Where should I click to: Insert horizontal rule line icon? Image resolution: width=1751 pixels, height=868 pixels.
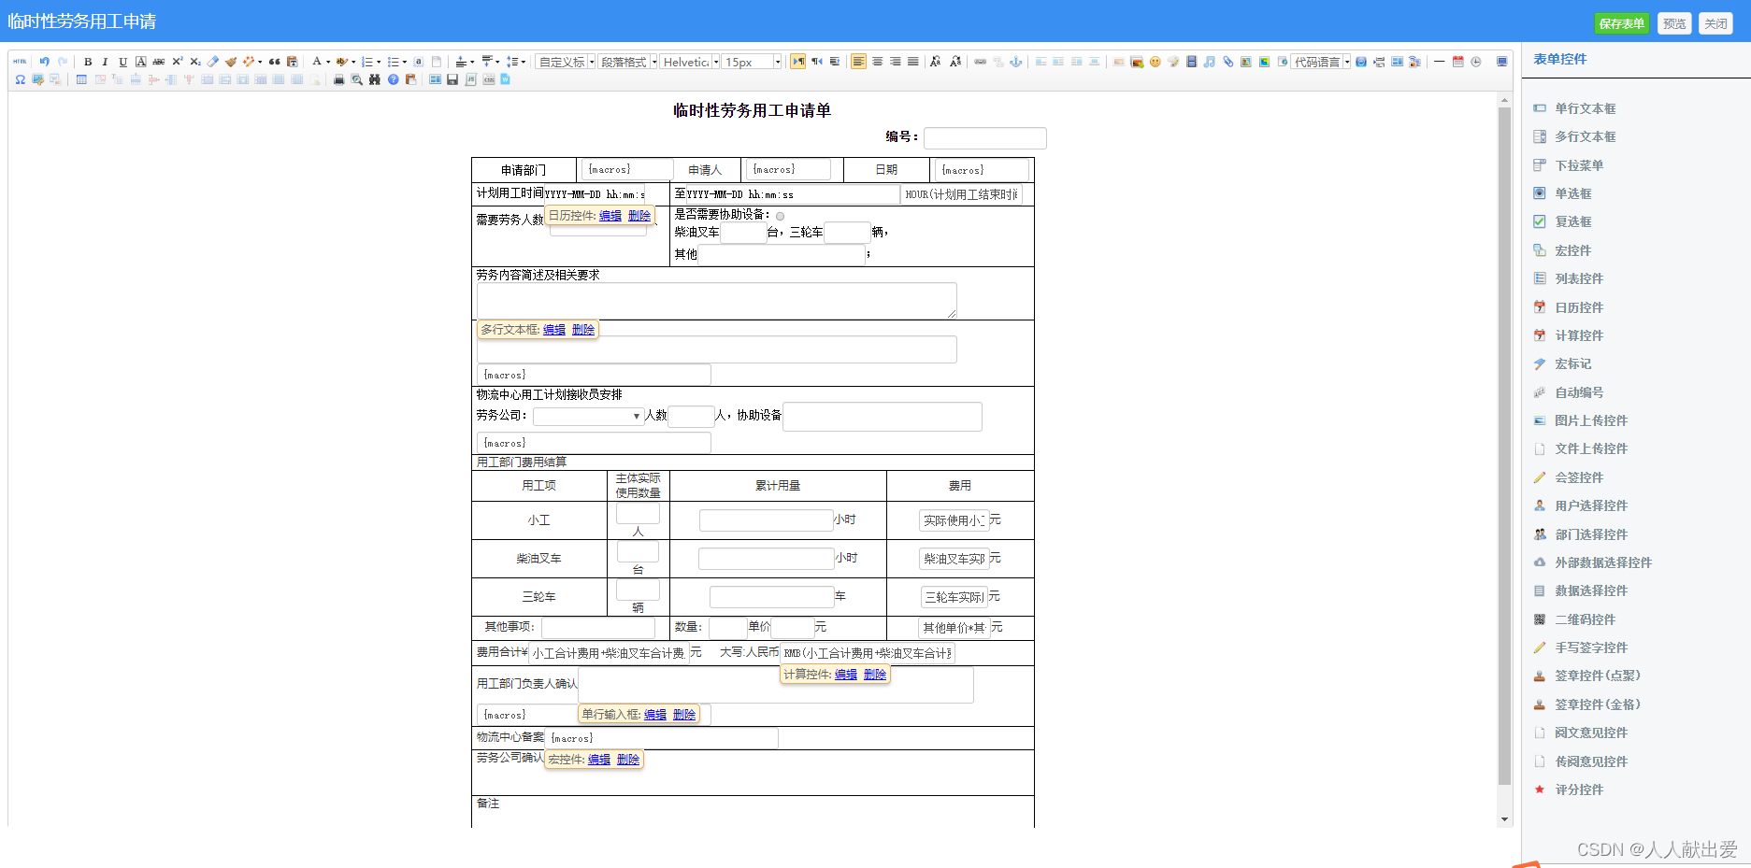[1440, 62]
